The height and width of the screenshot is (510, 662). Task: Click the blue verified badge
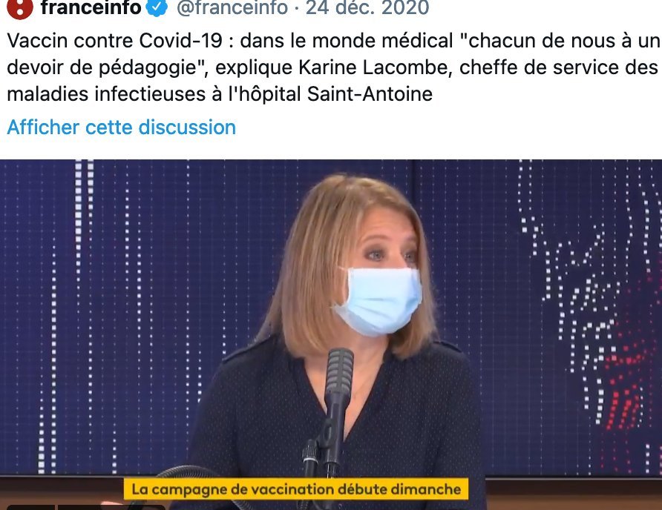[x=157, y=7]
